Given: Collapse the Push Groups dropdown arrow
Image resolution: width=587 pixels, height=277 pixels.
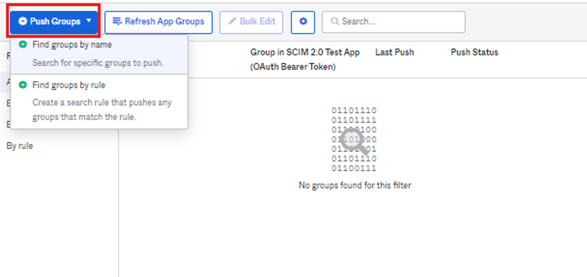Looking at the screenshot, I should click(89, 21).
